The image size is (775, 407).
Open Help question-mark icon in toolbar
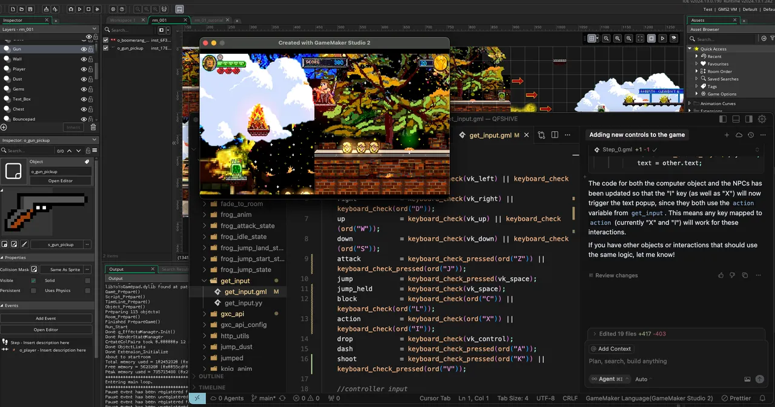pyautogui.click(x=122, y=9)
